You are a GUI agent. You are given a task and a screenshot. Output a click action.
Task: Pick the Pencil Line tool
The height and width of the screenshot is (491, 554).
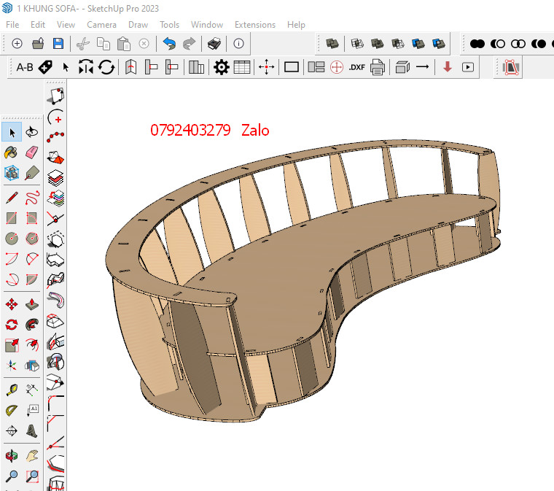(x=11, y=197)
